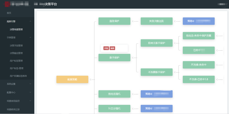The width and height of the screenshot is (229, 114).
Task: Click the red 编辑 button
Action: 112,48
